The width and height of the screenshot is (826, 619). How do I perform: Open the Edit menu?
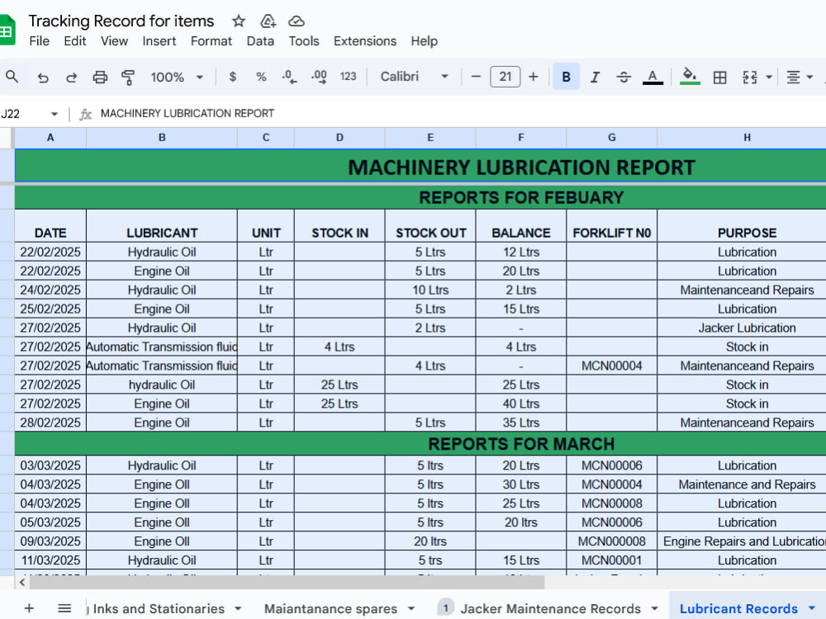pos(75,41)
